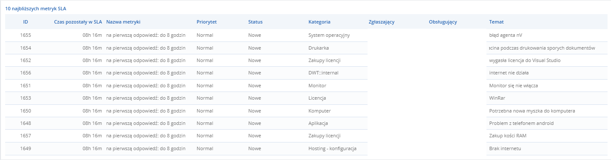The width and height of the screenshot is (611, 160).
Task: Sort by 'Priorytet' column header
Action: coord(207,22)
